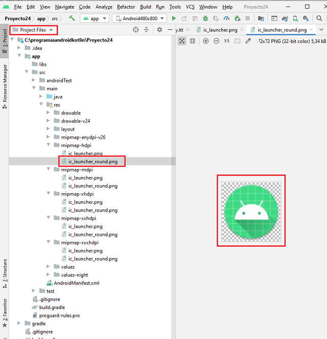Open the Navigate menu
327x339 pixels.
pyautogui.click(x=65, y=7)
